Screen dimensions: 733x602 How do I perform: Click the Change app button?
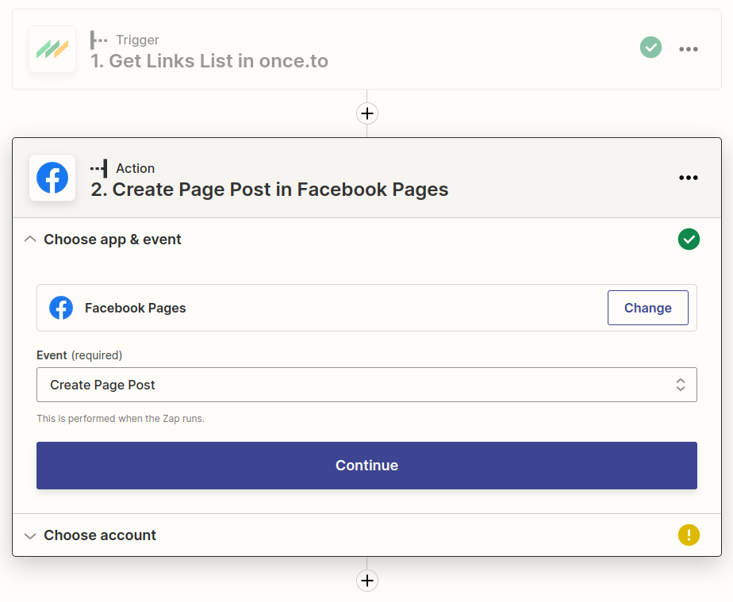pyautogui.click(x=647, y=308)
